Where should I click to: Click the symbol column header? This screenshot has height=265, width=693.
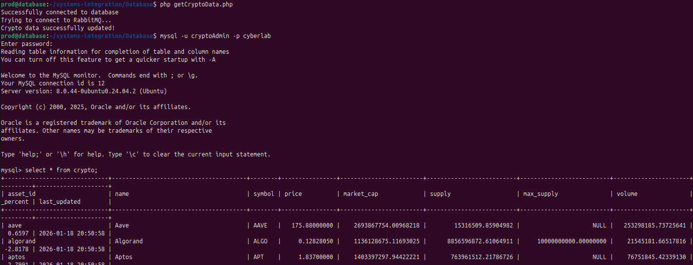tap(263, 194)
